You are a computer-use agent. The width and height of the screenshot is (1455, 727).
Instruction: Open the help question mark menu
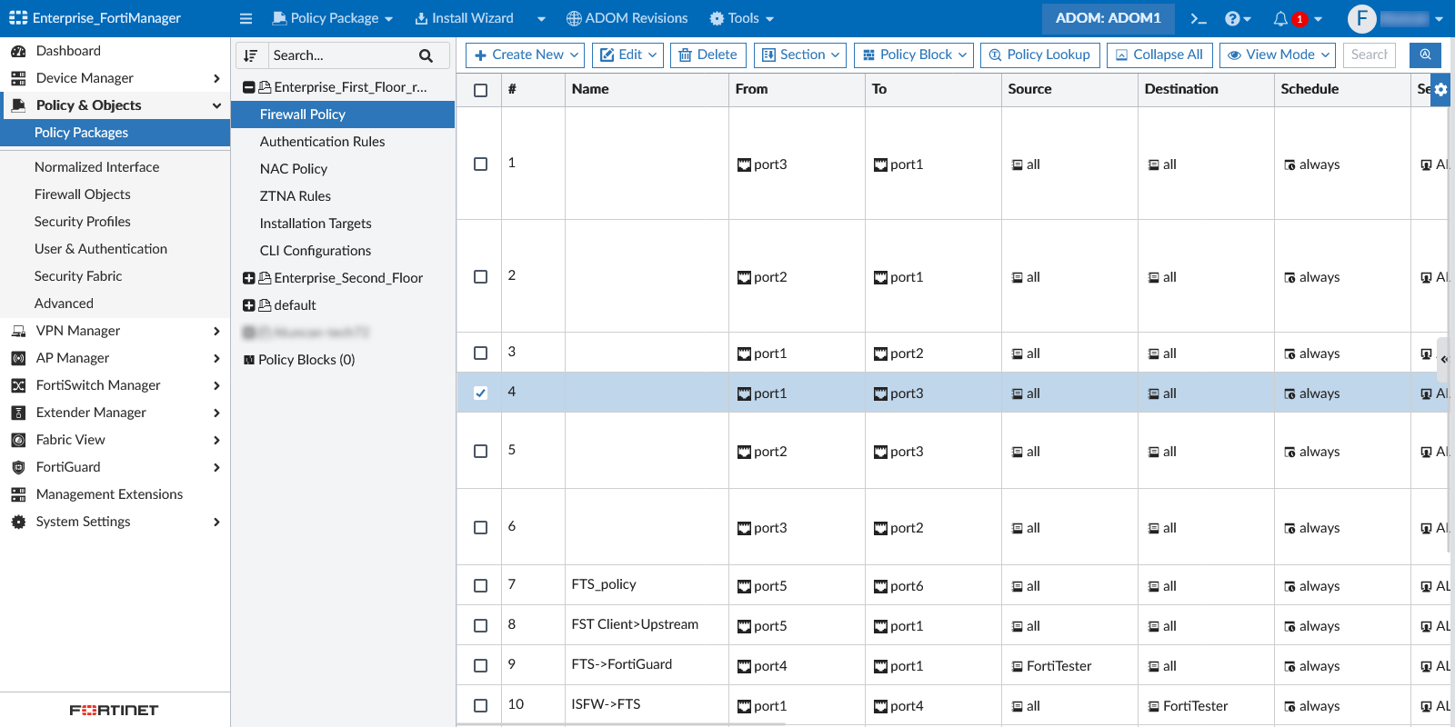[x=1233, y=19]
